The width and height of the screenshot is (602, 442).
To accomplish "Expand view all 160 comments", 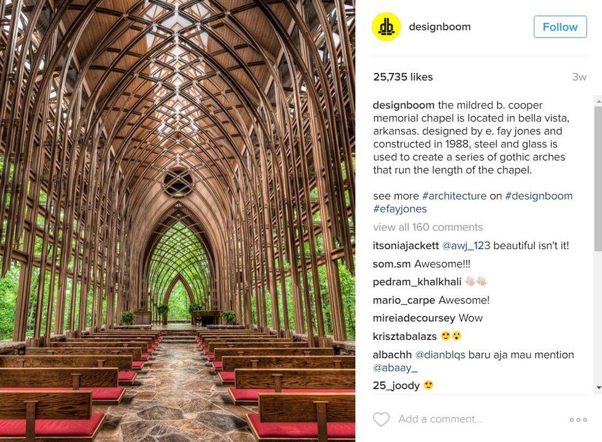I will click(428, 227).
